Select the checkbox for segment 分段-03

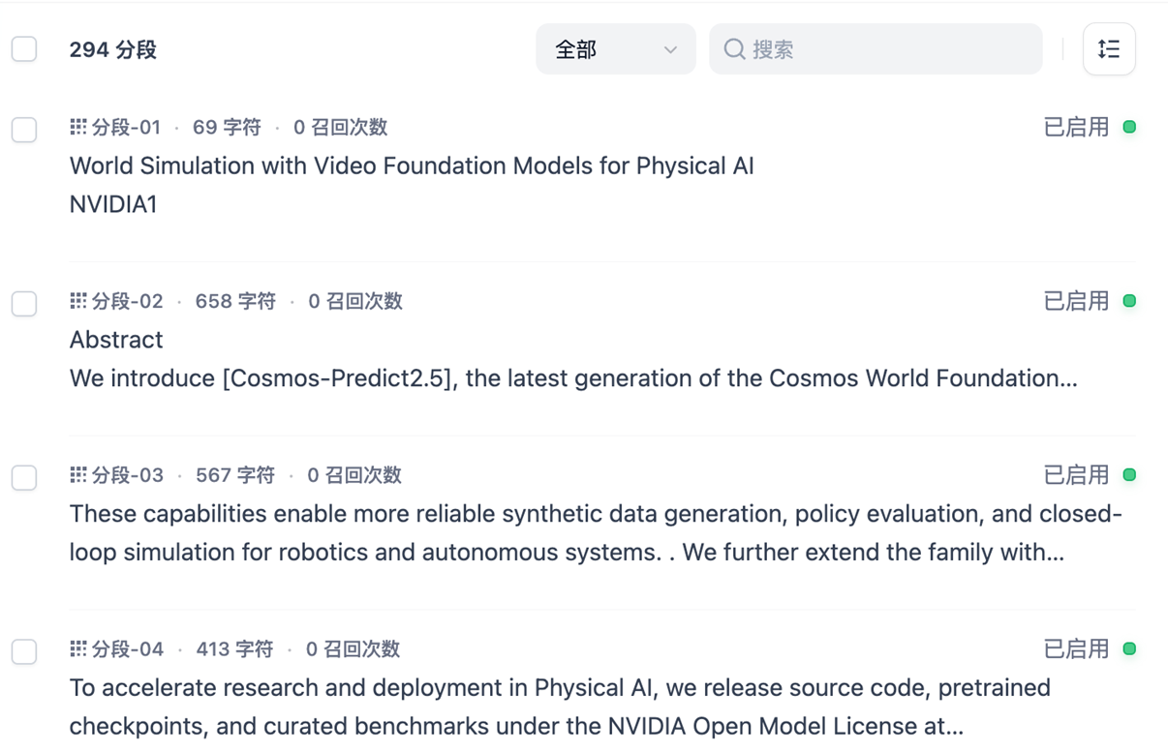coord(24,478)
